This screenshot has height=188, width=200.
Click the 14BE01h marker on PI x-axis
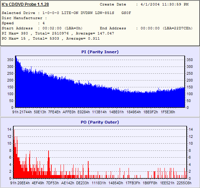117,112
